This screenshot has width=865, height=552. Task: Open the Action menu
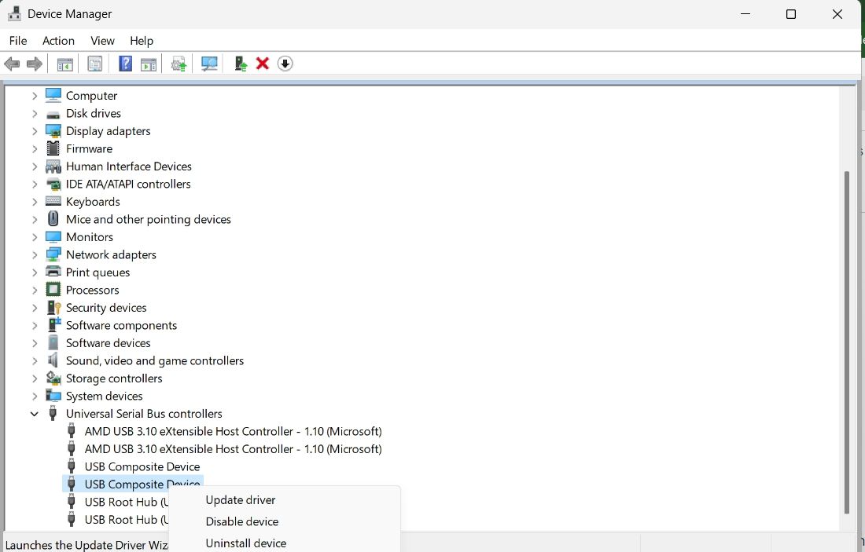pos(58,41)
